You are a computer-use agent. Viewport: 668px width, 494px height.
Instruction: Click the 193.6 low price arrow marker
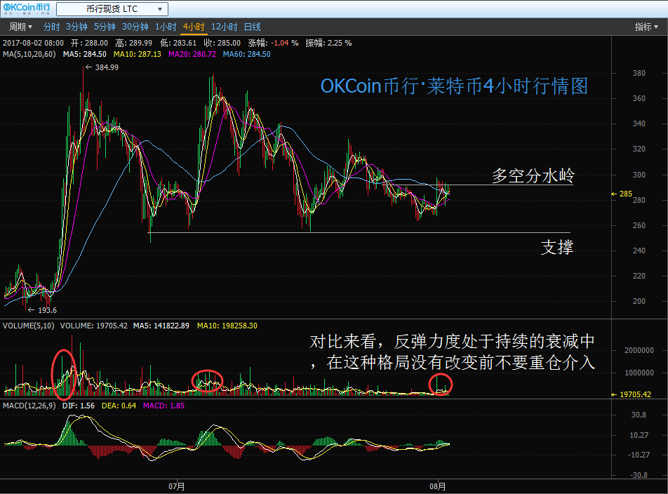click(x=44, y=309)
